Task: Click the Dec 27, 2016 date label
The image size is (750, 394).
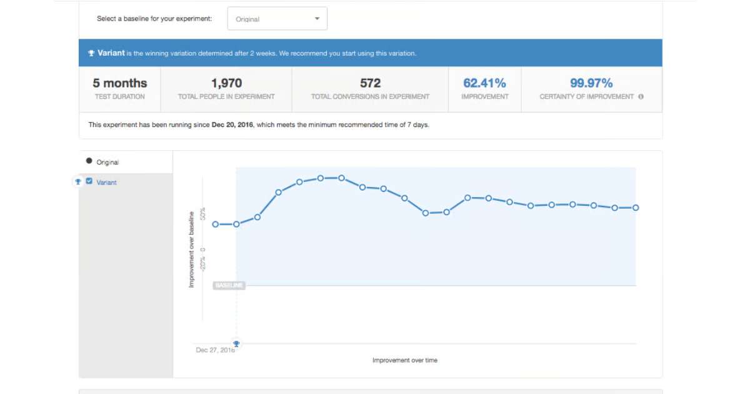Action: click(214, 350)
